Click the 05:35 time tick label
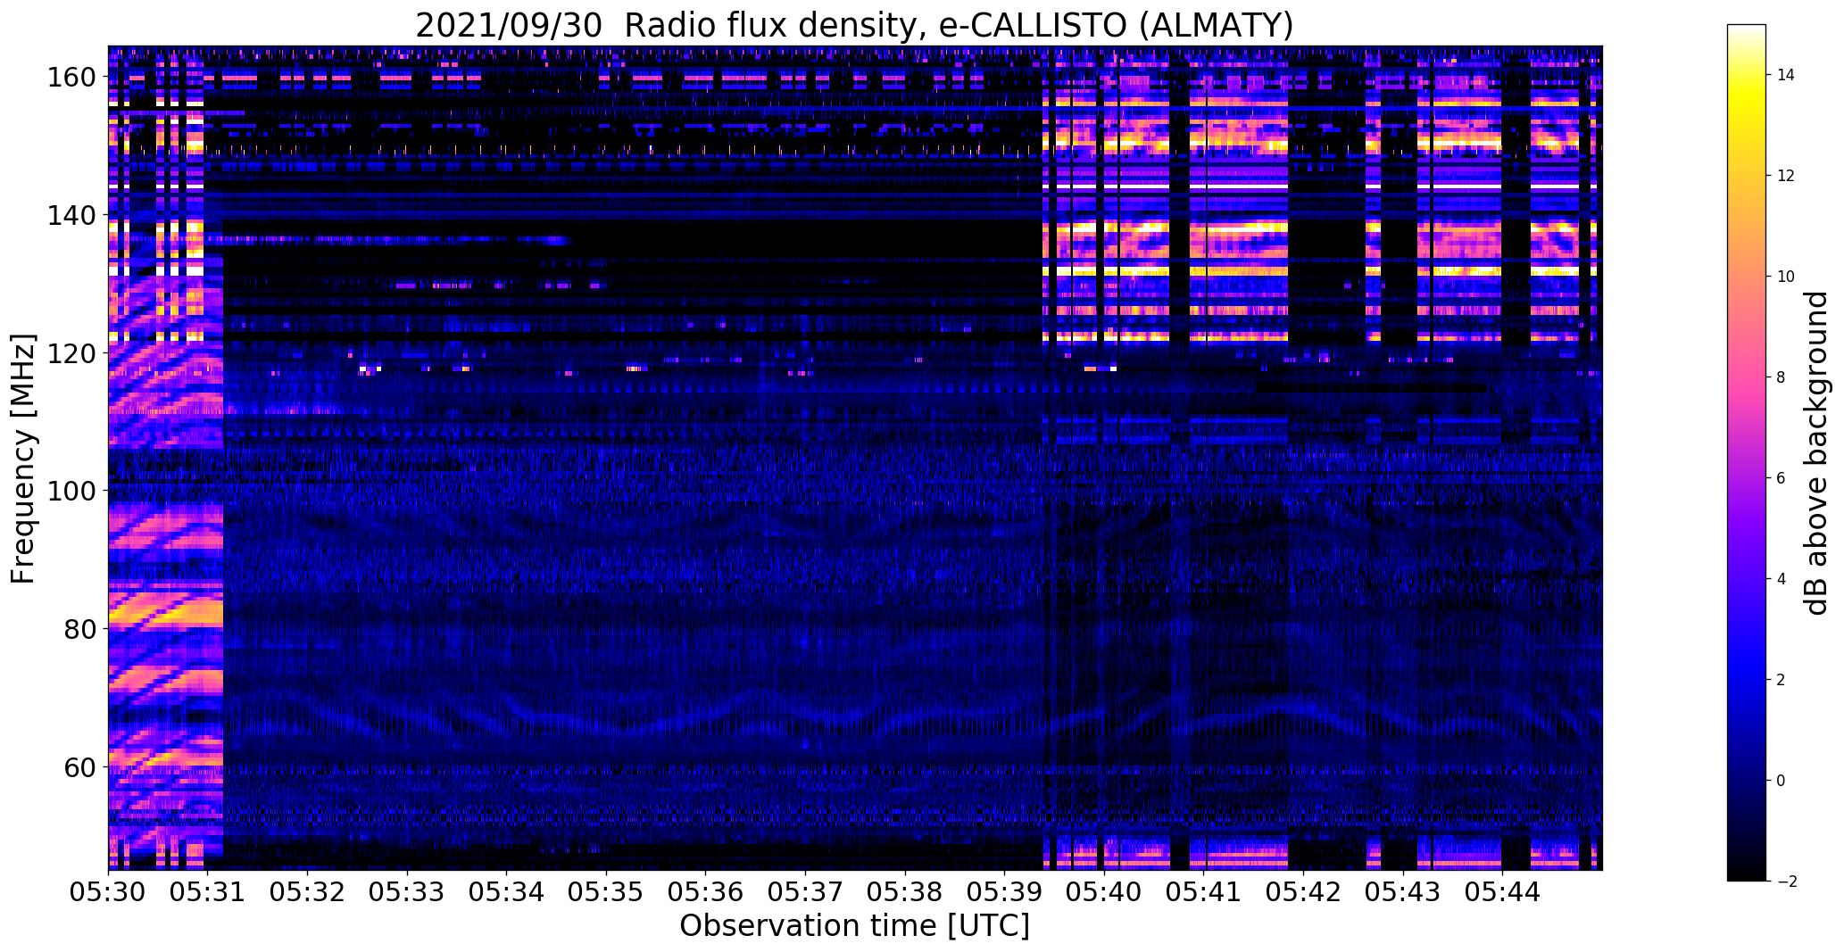This screenshot has height=952, width=1844. [x=606, y=892]
